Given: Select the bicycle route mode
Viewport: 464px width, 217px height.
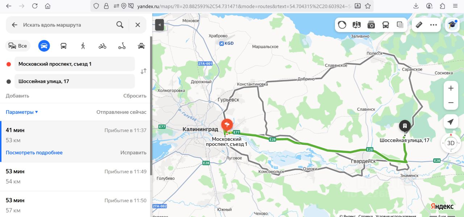Looking at the screenshot, I should 103,46.
